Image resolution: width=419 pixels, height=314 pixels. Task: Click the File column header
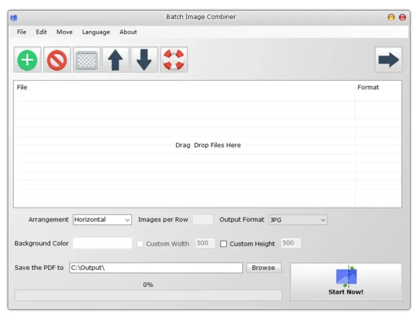(x=22, y=87)
